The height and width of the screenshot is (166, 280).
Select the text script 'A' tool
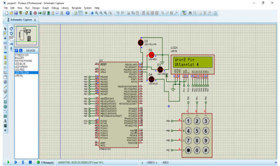5,121
